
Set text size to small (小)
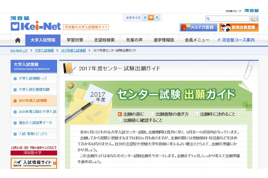pyautogui.click(x=145, y=18)
